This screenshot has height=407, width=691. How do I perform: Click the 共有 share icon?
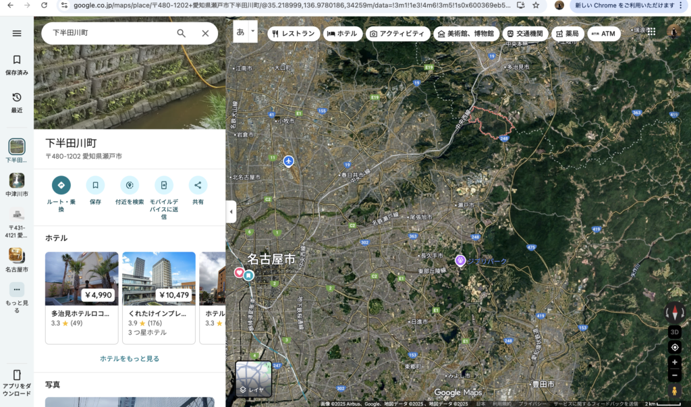(x=198, y=185)
